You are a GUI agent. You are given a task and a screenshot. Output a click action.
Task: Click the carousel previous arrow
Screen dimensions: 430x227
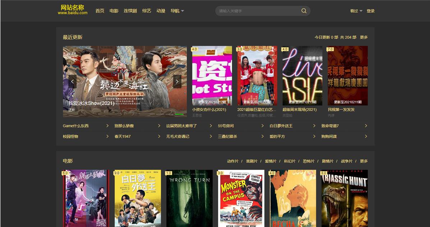click(73, 82)
